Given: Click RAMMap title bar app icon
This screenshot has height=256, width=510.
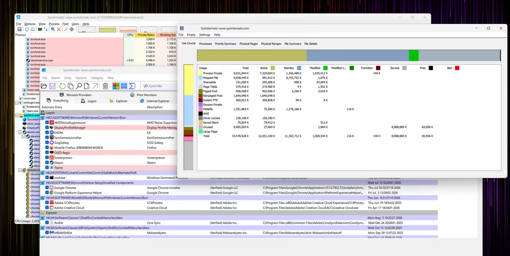Looking at the screenshot, I should (182, 28).
